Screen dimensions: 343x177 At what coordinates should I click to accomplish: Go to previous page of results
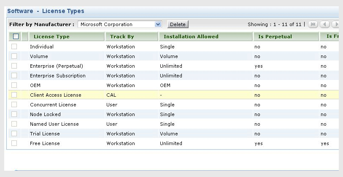point(324,24)
